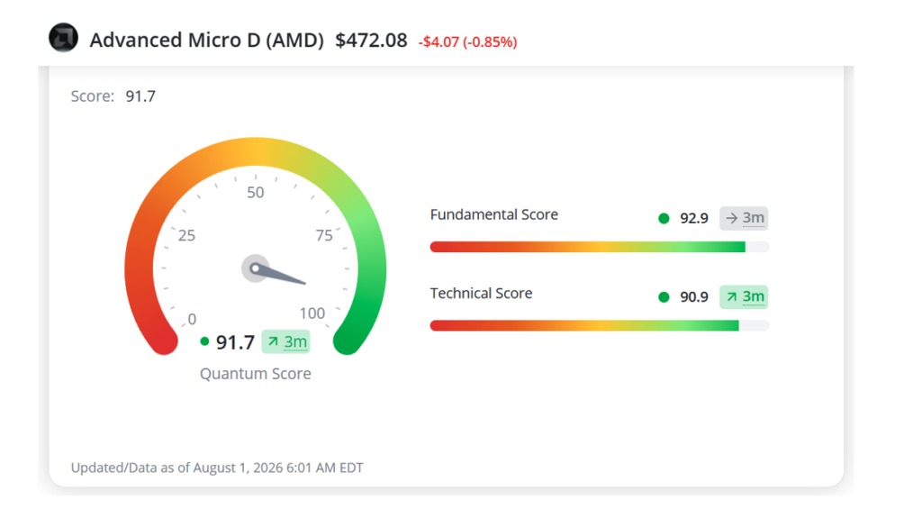Click the Updated/Data as of timestamp text
This screenshot has height=527, width=922.
217,468
